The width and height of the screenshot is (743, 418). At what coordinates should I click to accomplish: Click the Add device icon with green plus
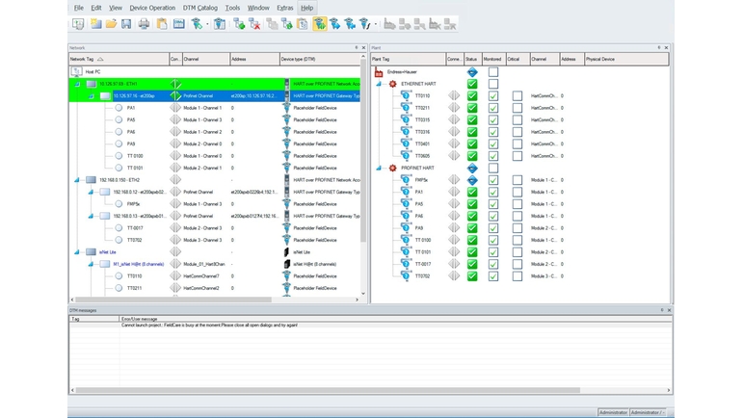(x=239, y=24)
